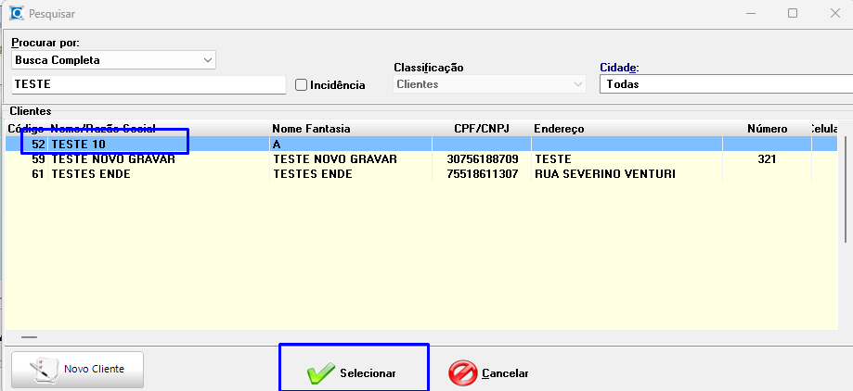Click the search field containing TESTE
This screenshot has height=391, width=853.
pos(149,84)
